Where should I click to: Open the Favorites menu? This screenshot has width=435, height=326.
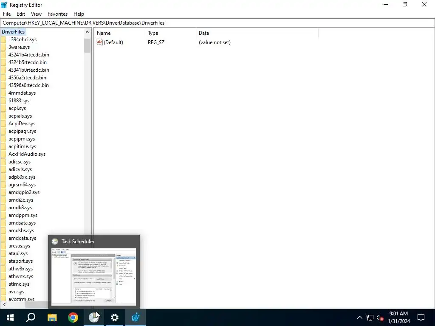click(57, 14)
